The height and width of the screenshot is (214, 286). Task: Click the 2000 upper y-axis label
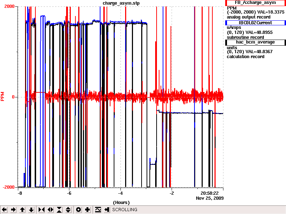coord(9,6)
